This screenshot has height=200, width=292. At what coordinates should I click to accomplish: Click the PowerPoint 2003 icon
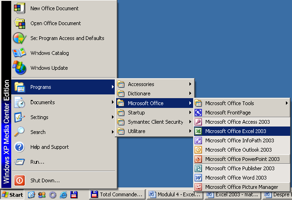pos(198,159)
